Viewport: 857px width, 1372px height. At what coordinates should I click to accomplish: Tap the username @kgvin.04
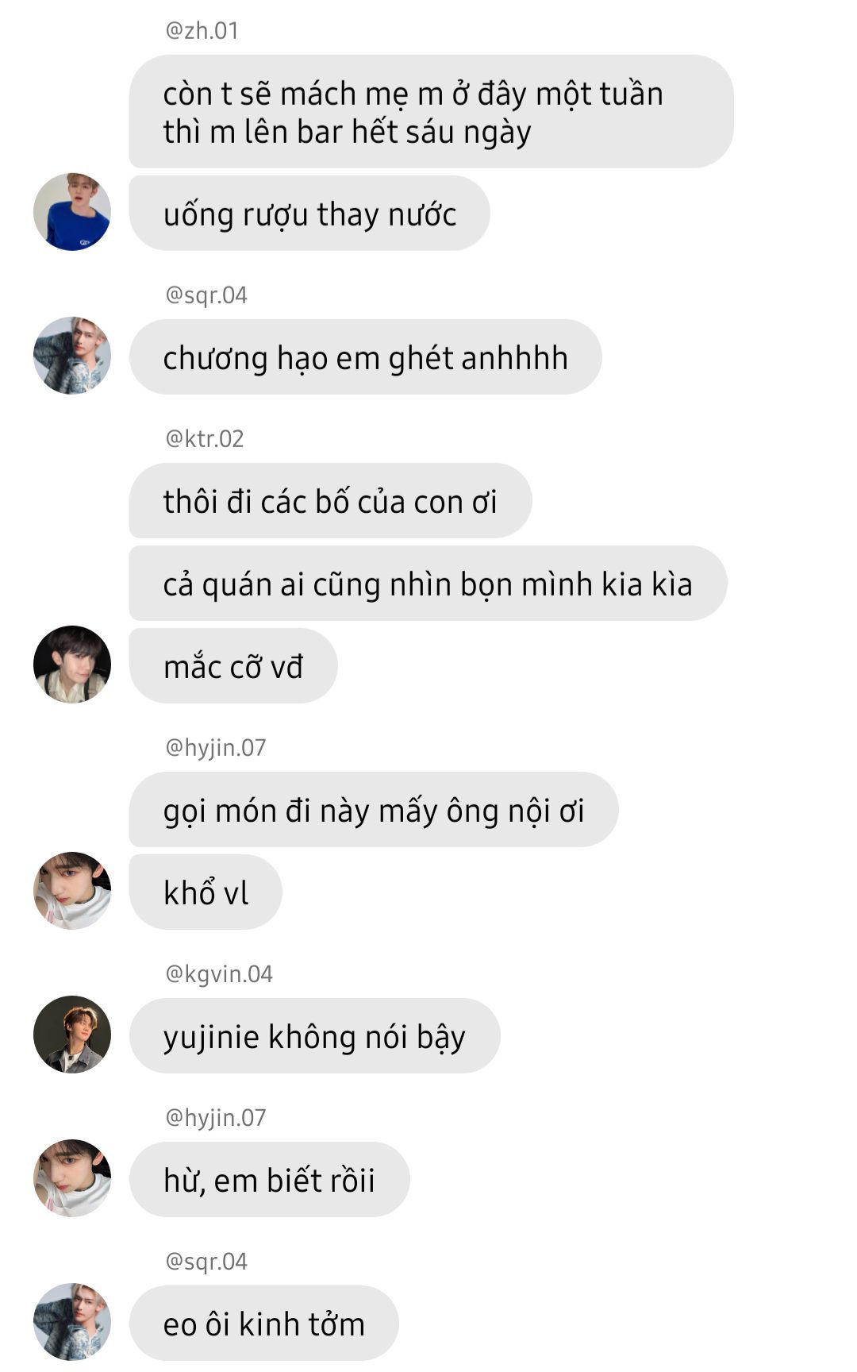click(219, 973)
